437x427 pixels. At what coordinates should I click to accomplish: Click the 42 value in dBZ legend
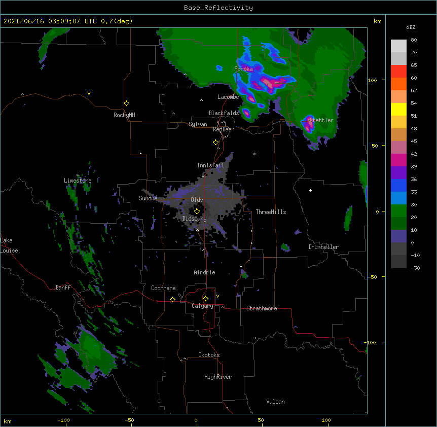click(x=414, y=154)
